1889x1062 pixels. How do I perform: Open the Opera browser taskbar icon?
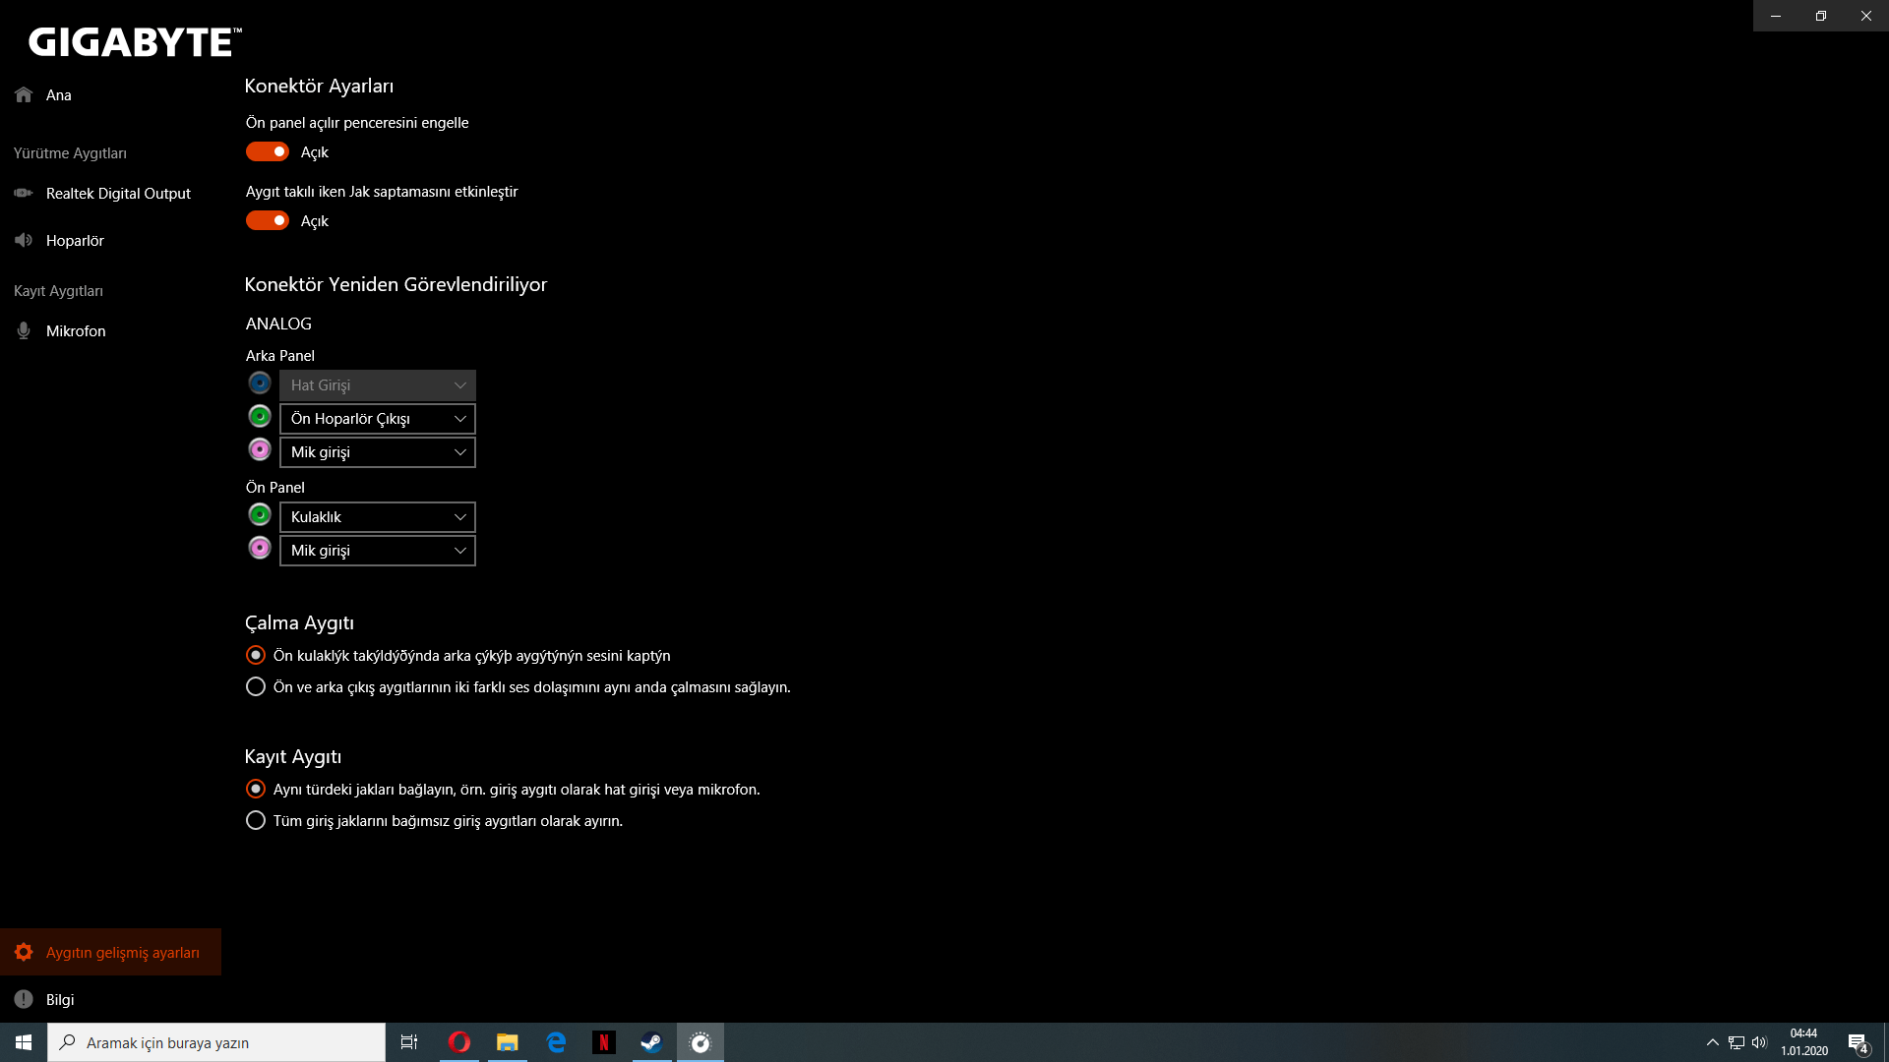458,1042
